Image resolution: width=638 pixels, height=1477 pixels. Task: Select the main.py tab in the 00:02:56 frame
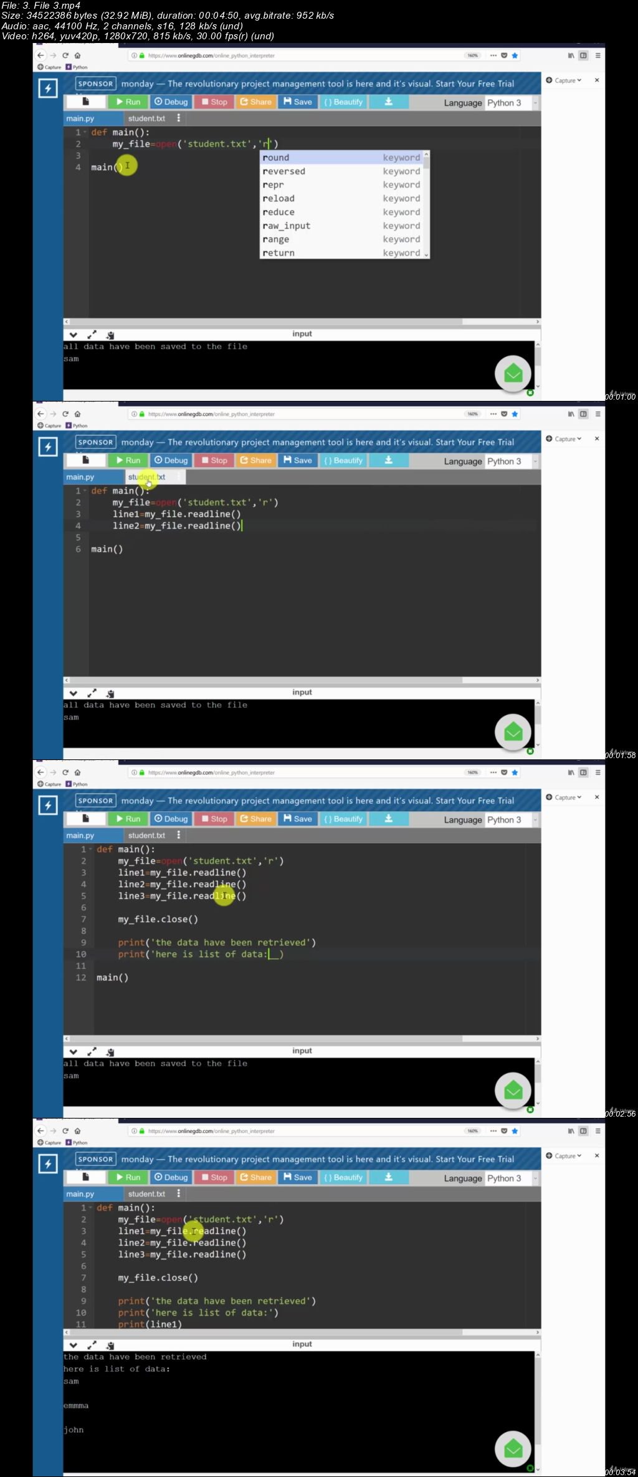point(93,835)
